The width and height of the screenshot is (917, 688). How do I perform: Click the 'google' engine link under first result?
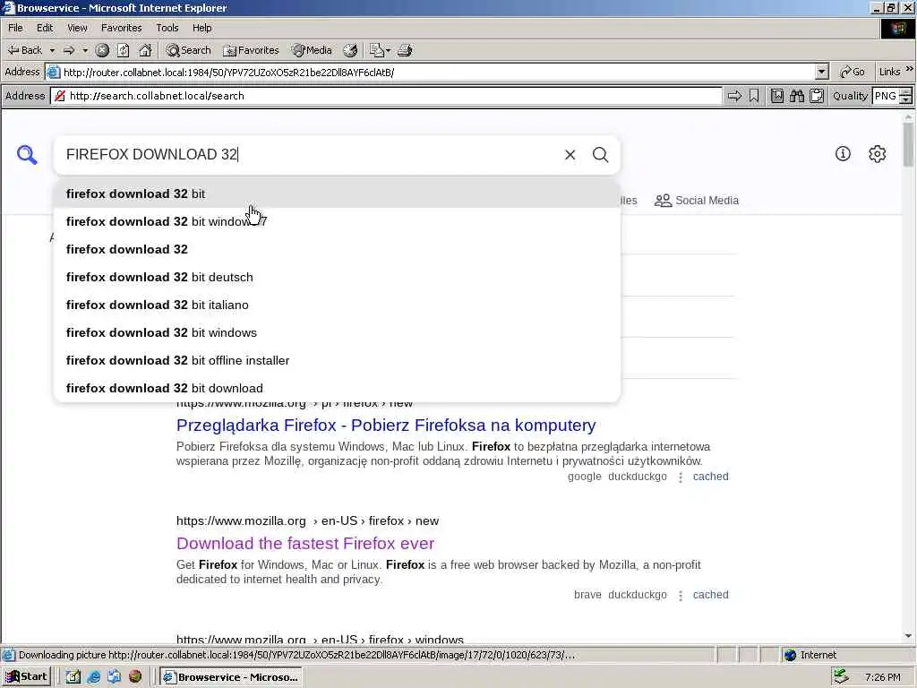[x=584, y=477]
